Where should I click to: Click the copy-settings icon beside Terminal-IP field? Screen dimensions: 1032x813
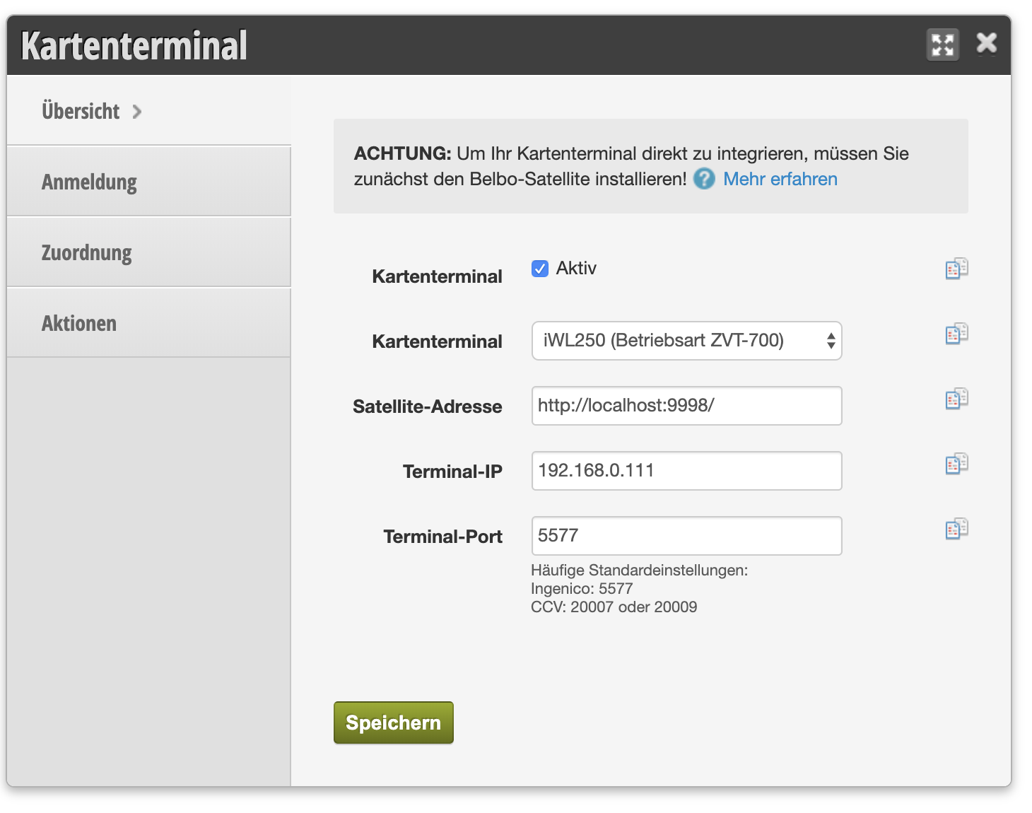click(x=956, y=464)
